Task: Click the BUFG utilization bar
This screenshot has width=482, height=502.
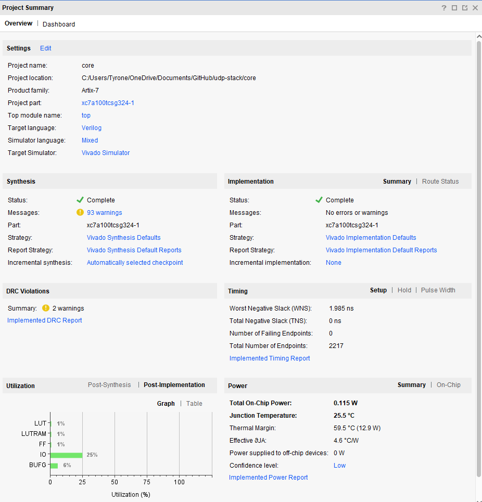Action: click(54, 466)
